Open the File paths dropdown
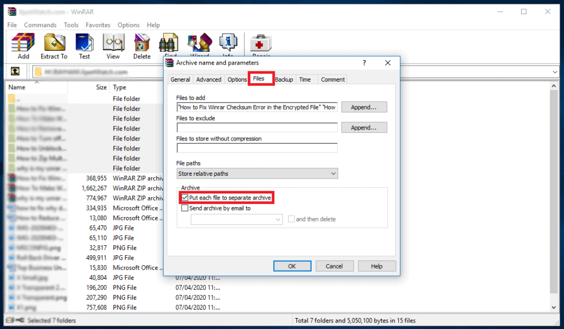The height and width of the screenshot is (329, 564). click(257, 174)
